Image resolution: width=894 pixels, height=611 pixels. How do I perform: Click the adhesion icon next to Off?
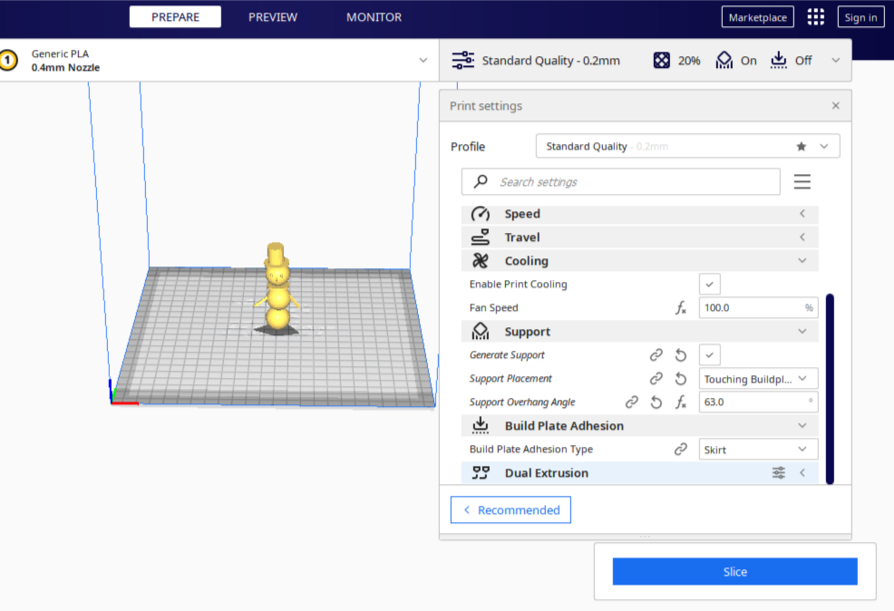pyautogui.click(x=778, y=60)
